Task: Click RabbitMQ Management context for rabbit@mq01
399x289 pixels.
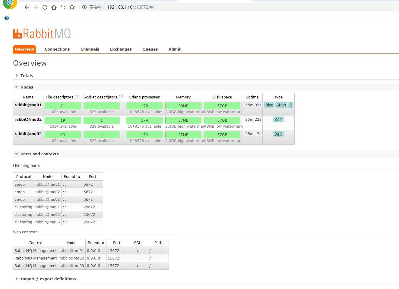Action: point(36,250)
